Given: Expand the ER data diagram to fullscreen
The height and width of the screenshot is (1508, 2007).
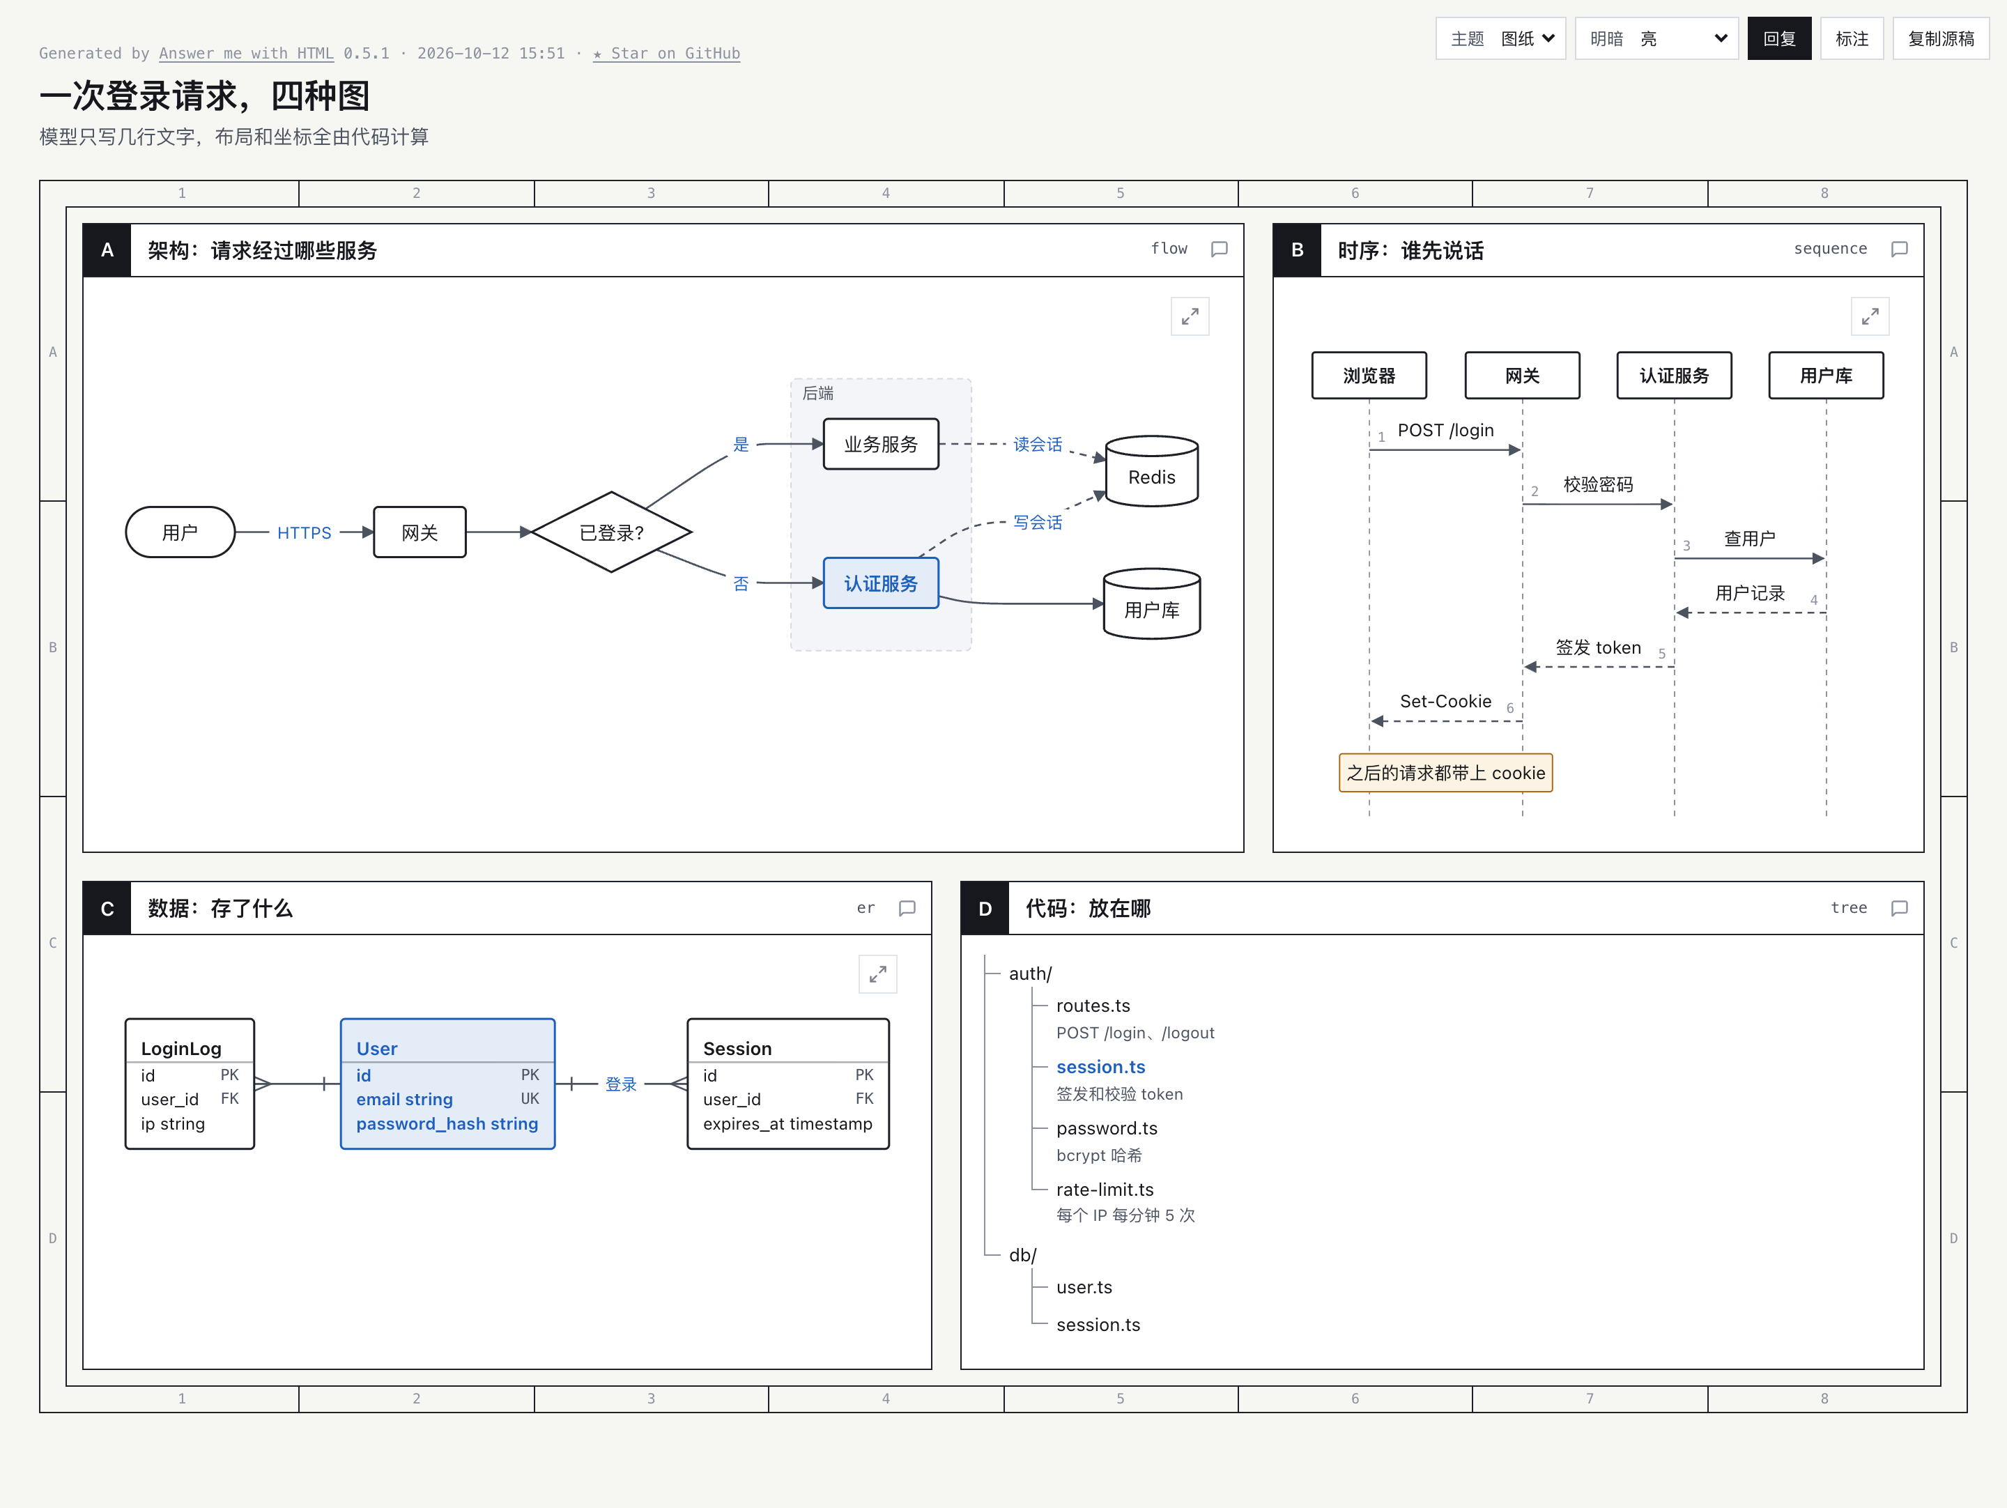Looking at the screenshot, I should point(877,974).
